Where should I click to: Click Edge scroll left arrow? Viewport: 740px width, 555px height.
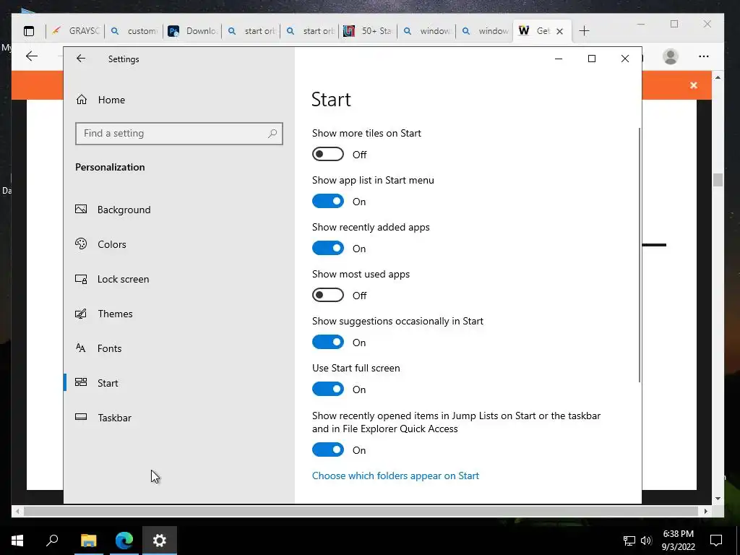18,511
